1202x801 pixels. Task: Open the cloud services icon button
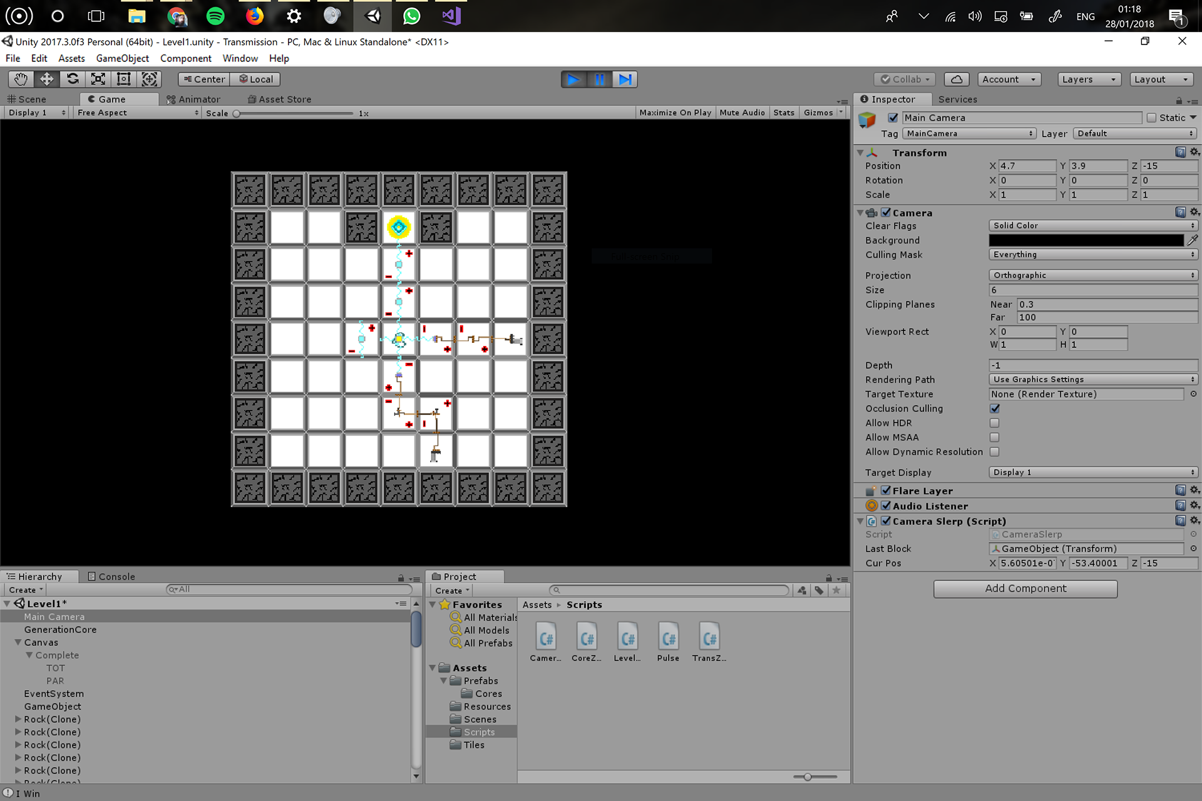(x=956, y=79)
